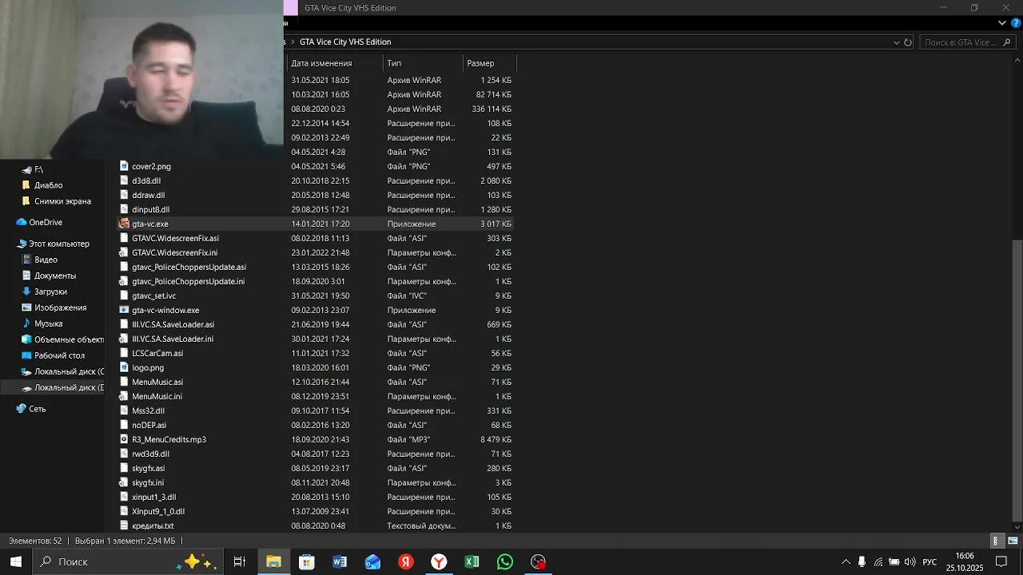Switch input language РУС indicator

[x=929, y=562]
